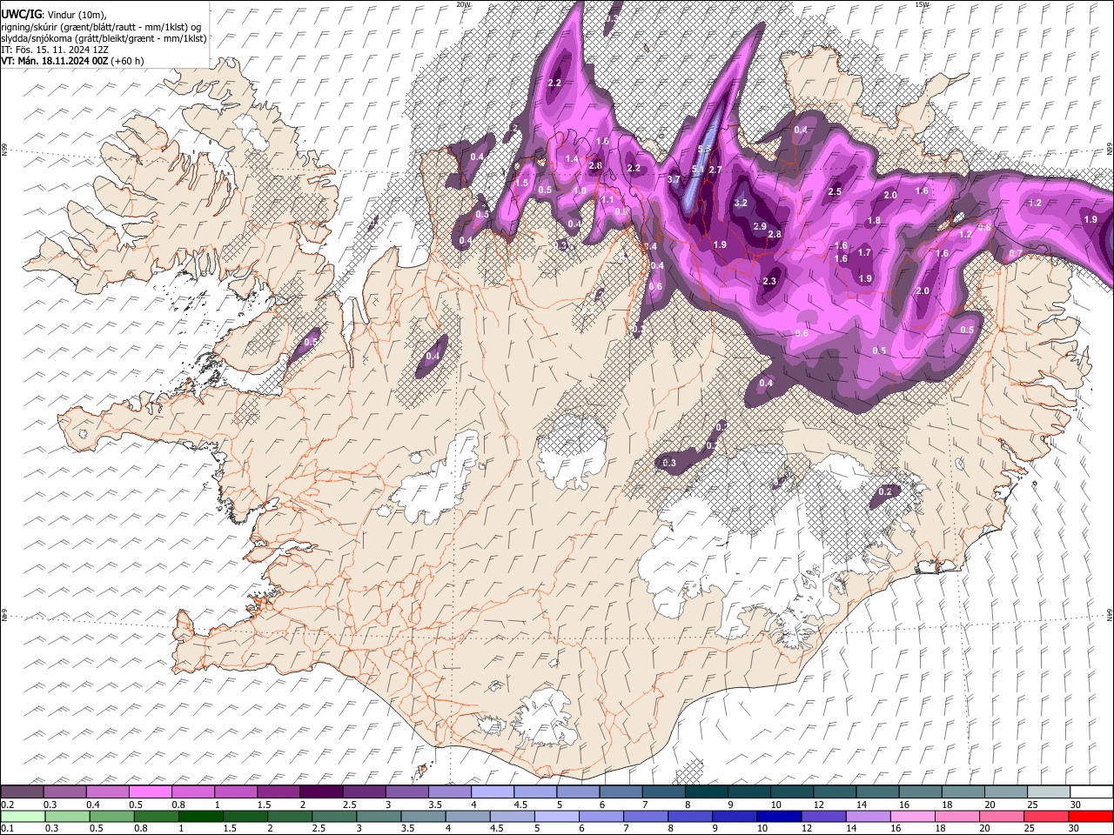
Task: Click the top-row swatch between 1.5 and 2
Action: pyautogui.click(x=278, y=792)
